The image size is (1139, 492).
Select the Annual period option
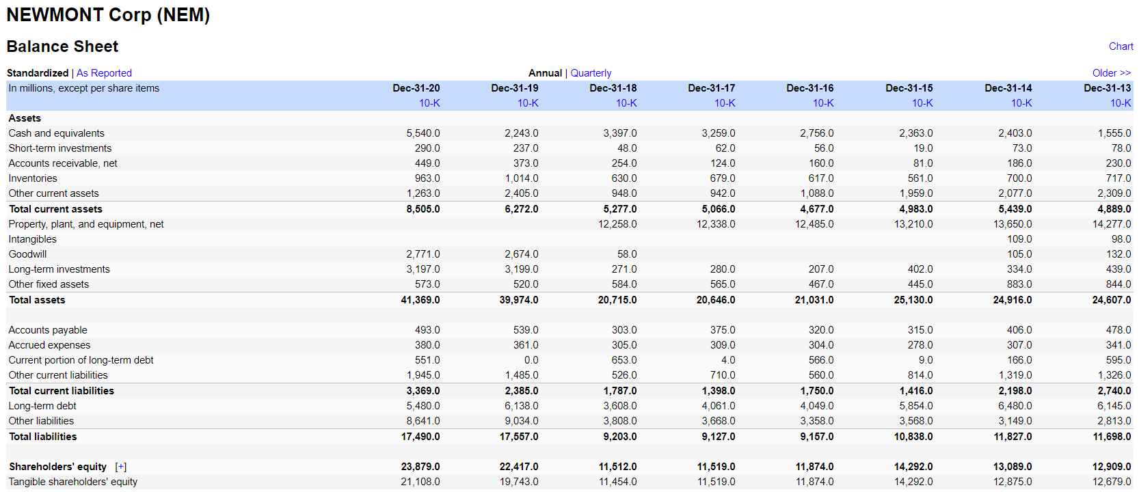click(545, 73)
